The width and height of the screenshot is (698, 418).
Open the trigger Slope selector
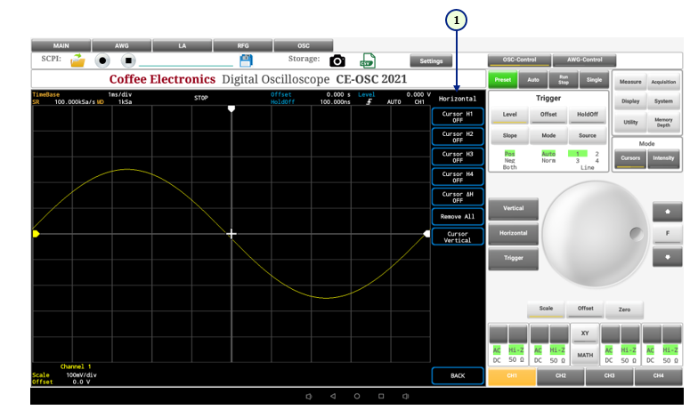(x=510, y=135)
